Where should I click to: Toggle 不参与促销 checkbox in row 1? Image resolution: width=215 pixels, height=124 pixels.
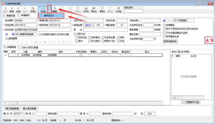point(81,55)
